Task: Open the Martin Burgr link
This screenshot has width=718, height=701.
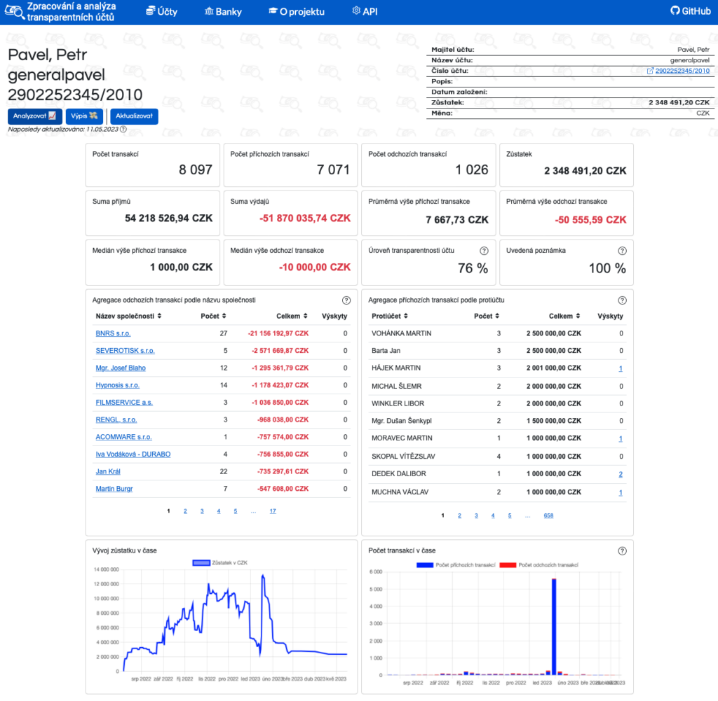Action: pos(114,489)
